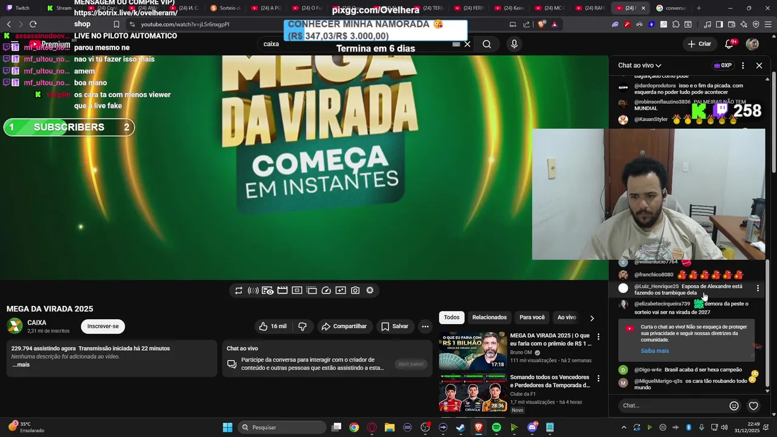Open the Bruno OM R$ 1 Bilhão video thumbnail
The height and width of the screenshot is (437, 777).
(x=473, y=350)
